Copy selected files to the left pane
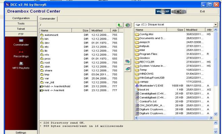222x134 pixels. 128,69
